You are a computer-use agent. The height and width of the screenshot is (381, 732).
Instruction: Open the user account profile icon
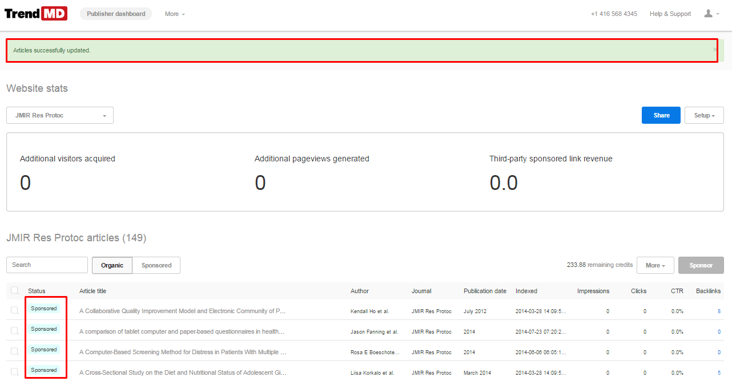(x=709, y=14)
